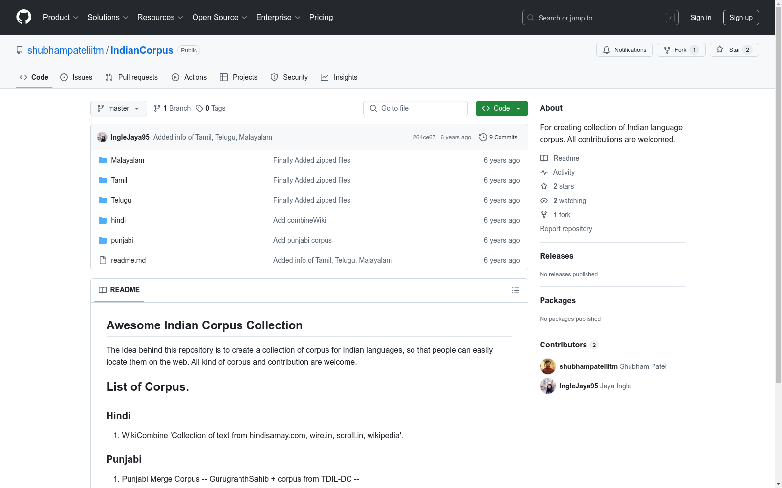
Task: Click the Malayalam folder icon
Action: coord(103,160)
